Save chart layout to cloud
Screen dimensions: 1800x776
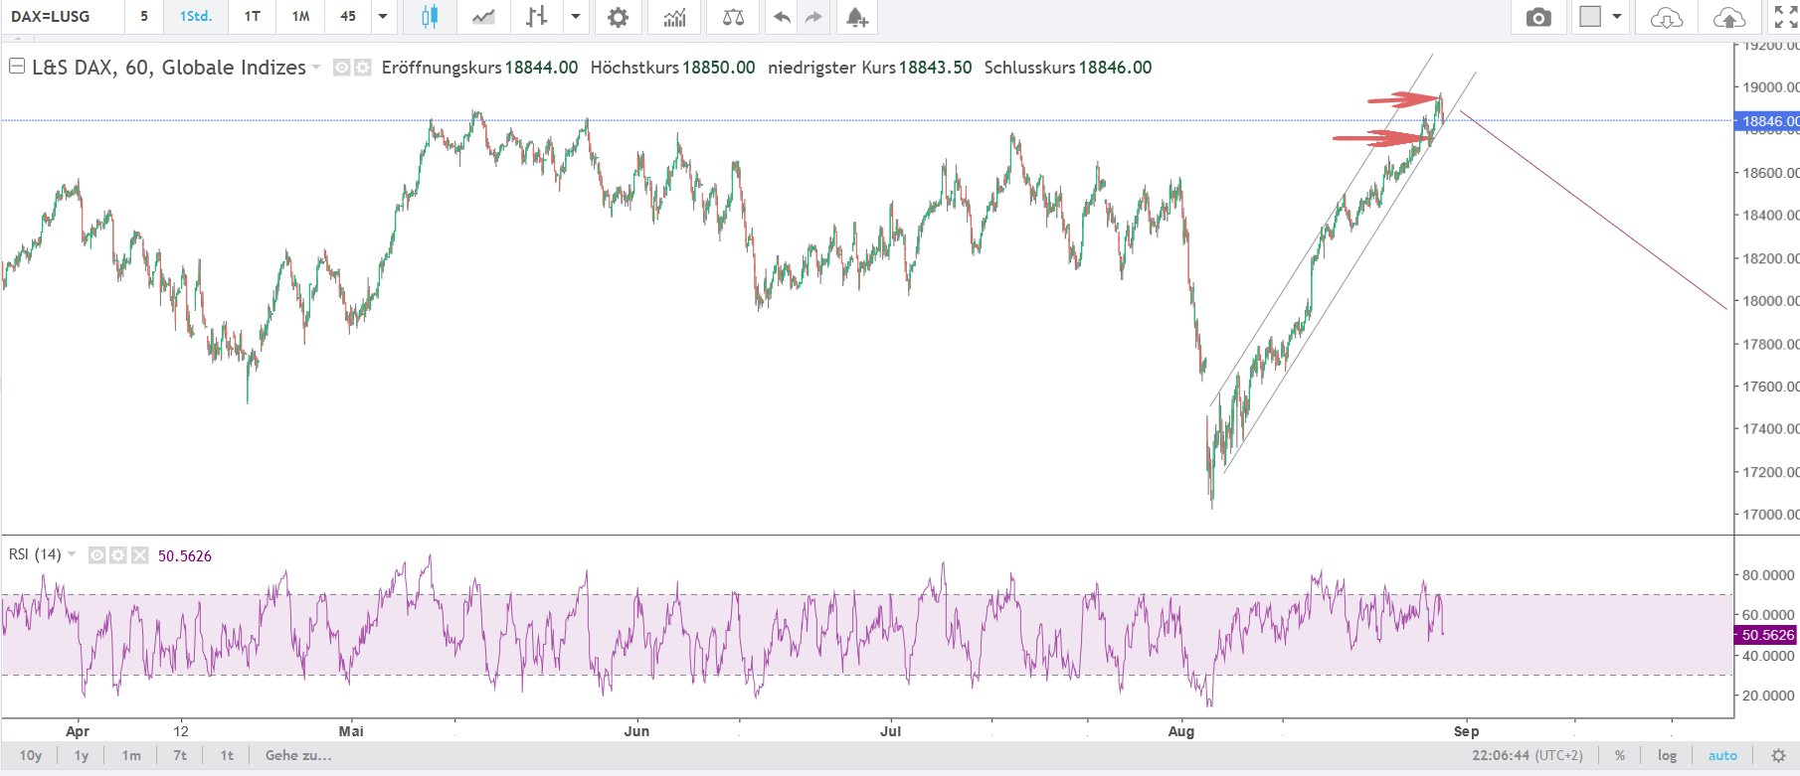[1729, 17]
